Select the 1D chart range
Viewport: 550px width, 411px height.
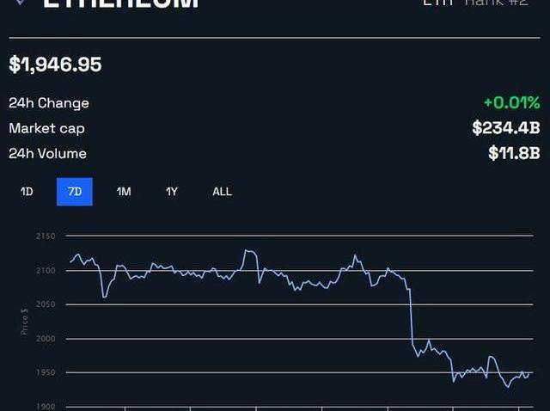coord(27,192)
